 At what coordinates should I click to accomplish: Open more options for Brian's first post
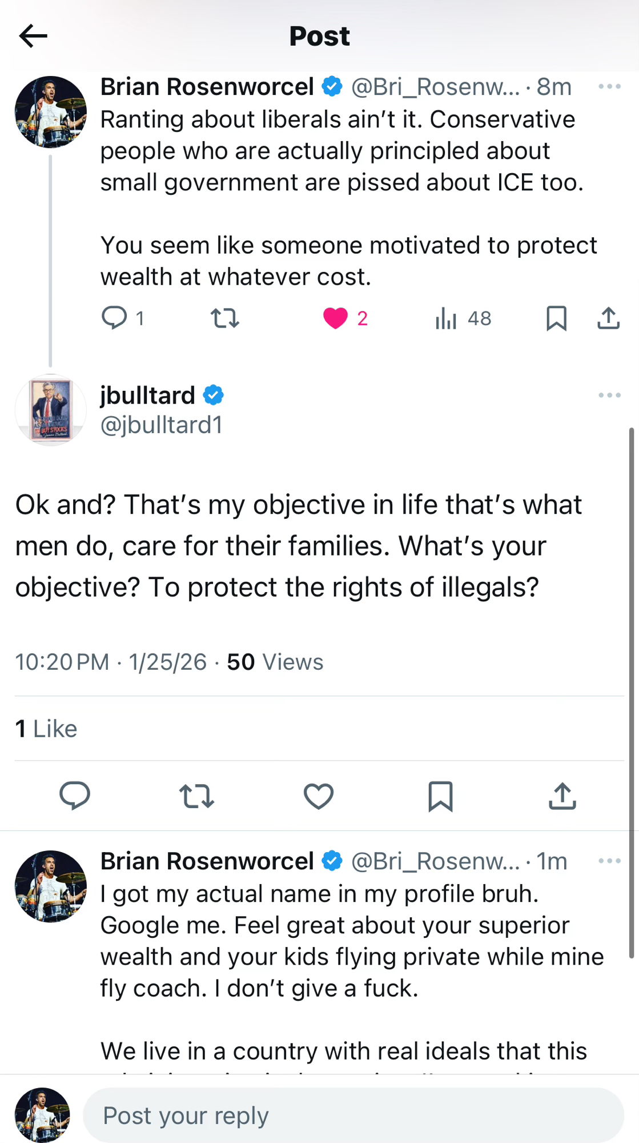pos(609,87)
